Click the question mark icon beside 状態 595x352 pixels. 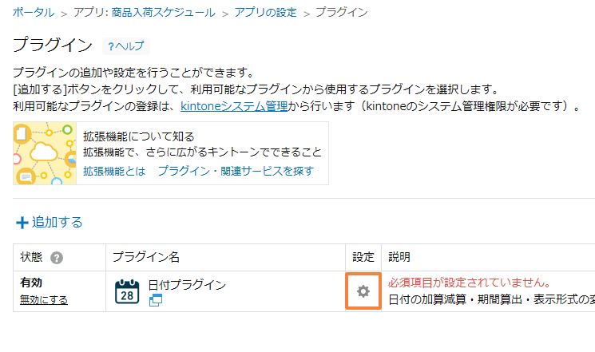(x=57, y=258)
